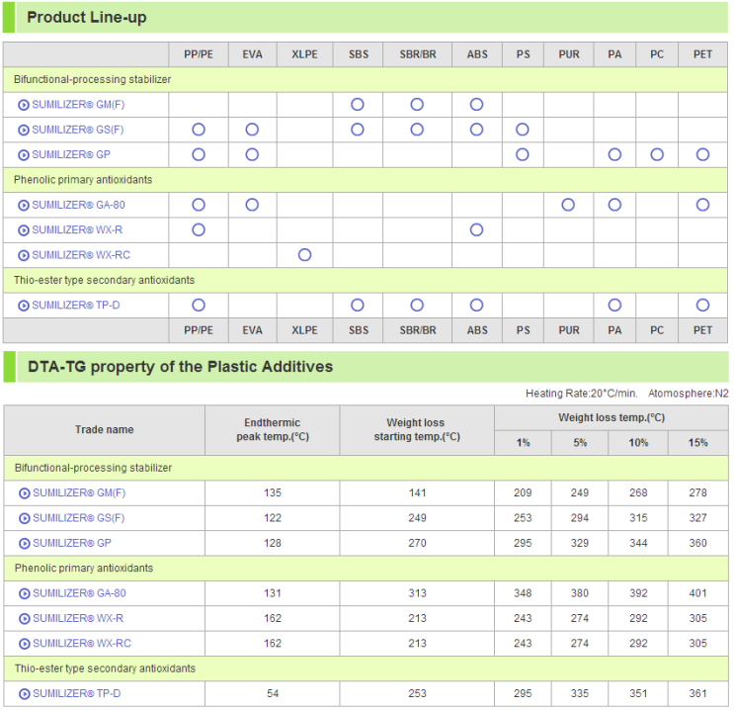This screenshot has height=711, width=734.
Task: Click arrow icon beside SUMILIZER GA-80 in DTA-TG table
Action: tap(24, 593)
